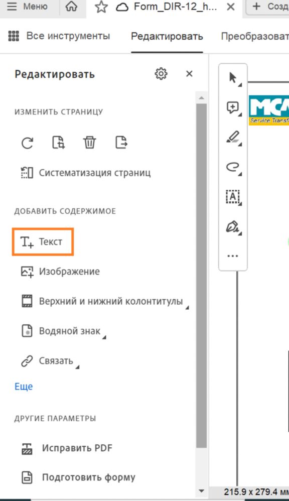
Task: Click the Систематизация страниц pages icon
Action: (x=27, y=173)
